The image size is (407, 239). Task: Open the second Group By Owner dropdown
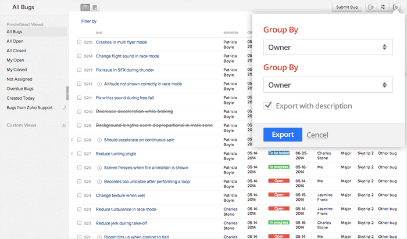[x=328, y=85]
